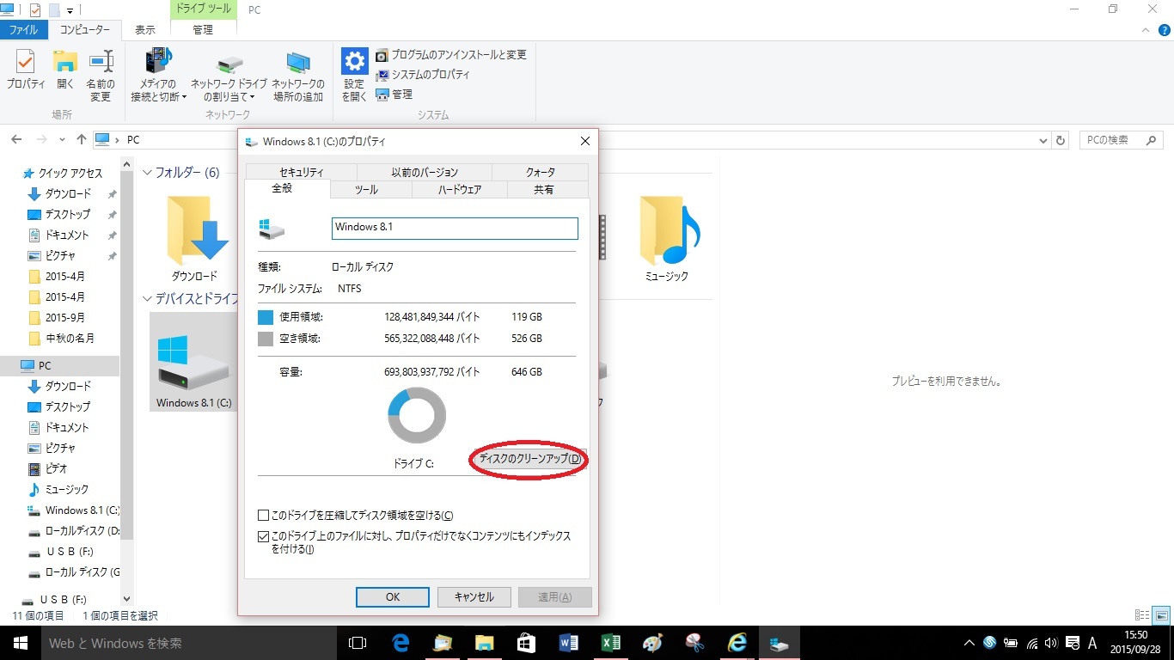Uncheck the コンテンツにもインデックスを付ける checkbox
Viewport: 1174px width, 660px height.
[264, 536]
